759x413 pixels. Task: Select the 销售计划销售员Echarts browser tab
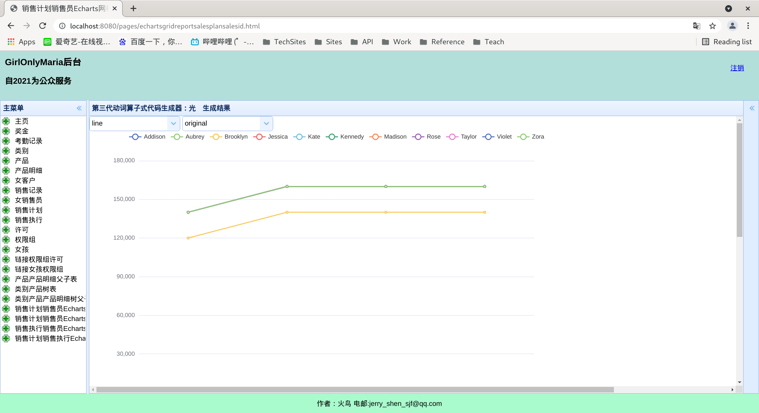[x=63, y=9]
